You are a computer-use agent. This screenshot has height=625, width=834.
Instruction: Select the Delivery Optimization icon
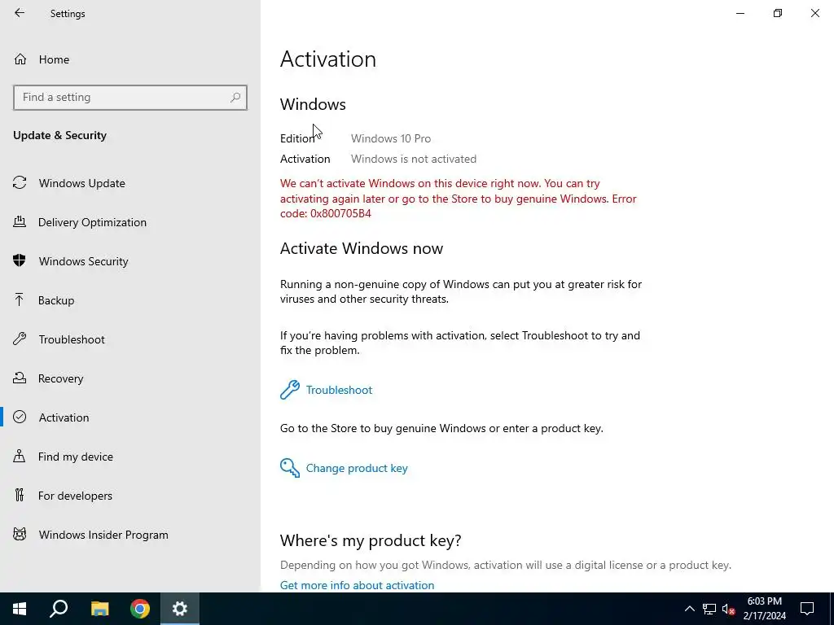pos(20,221)
